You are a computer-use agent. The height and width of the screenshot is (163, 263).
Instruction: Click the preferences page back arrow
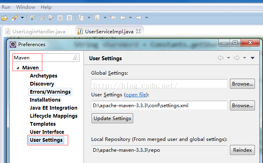[x=221, y=58]
